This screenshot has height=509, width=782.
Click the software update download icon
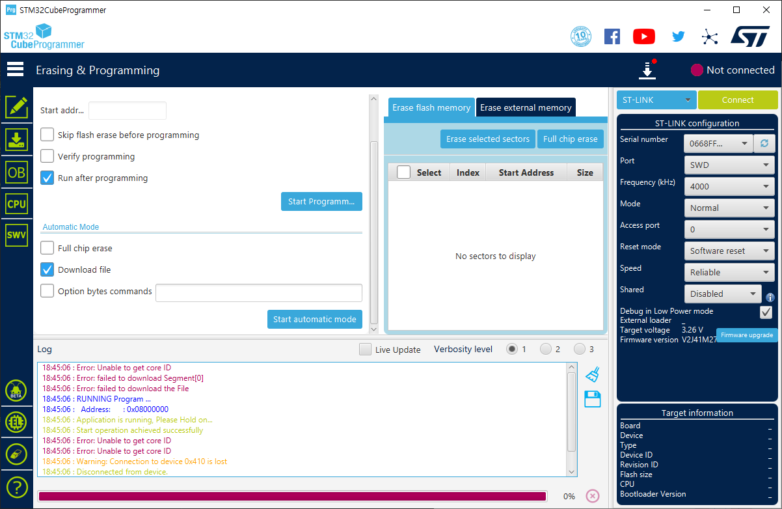point(647,70)
